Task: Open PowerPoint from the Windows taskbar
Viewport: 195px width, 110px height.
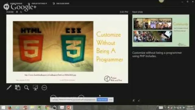Action: pyautogui.click(x=69, y=107)
